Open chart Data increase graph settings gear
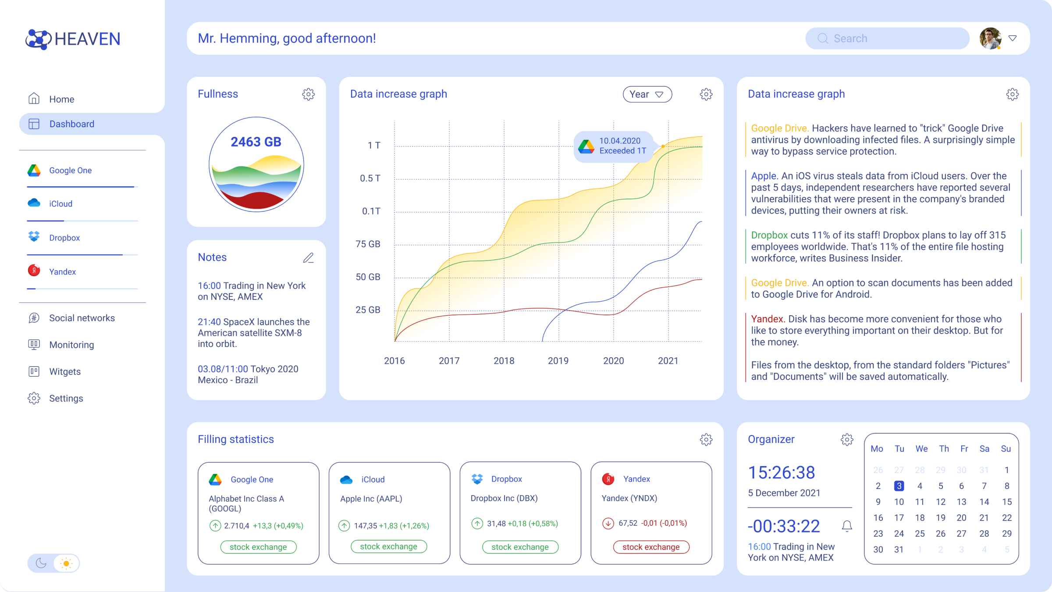Screen dimensions: 1052x592 [x=706, y=94]
